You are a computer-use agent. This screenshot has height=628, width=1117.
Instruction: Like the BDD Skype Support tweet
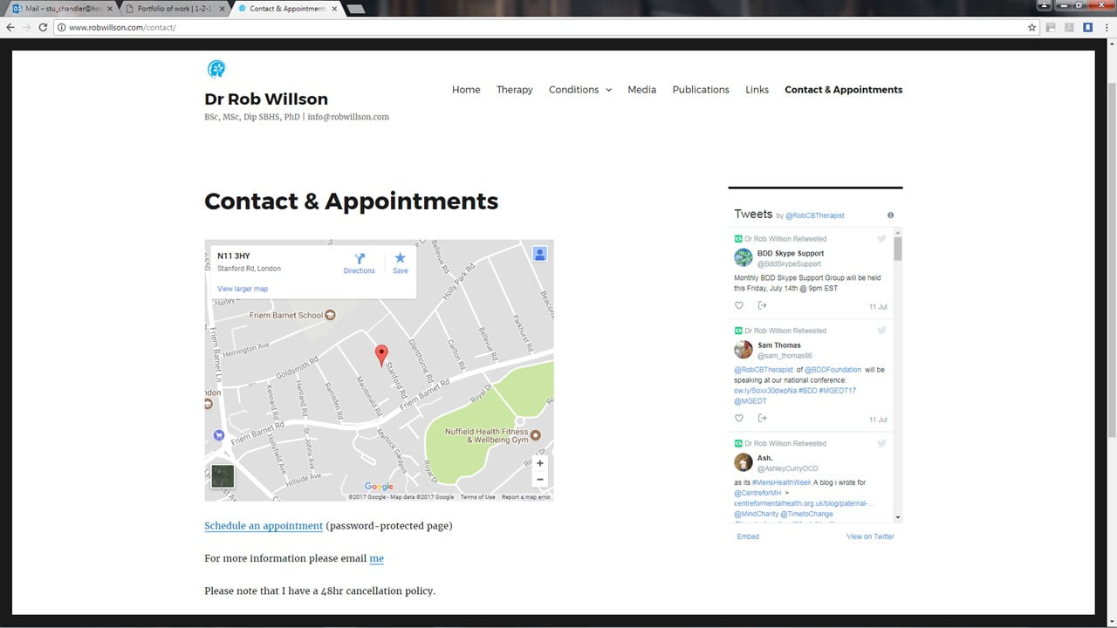(739, 305)
